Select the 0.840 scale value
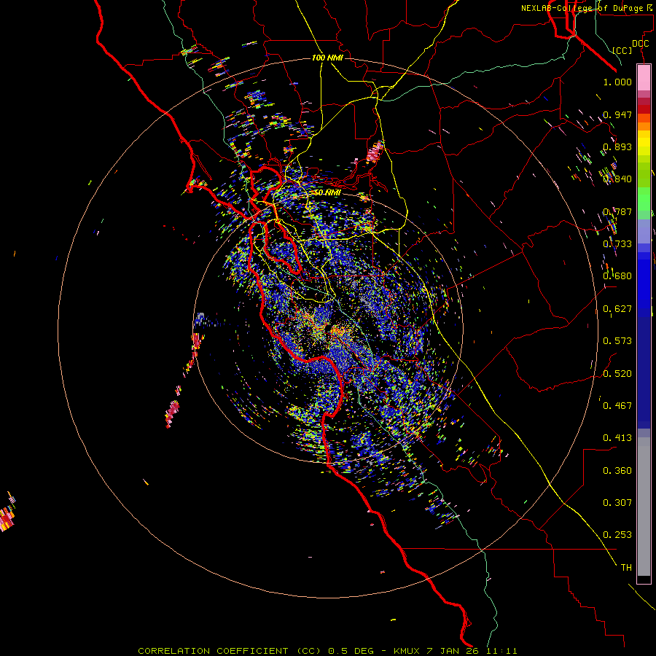 pyautogui.click(x=617, y=179)
